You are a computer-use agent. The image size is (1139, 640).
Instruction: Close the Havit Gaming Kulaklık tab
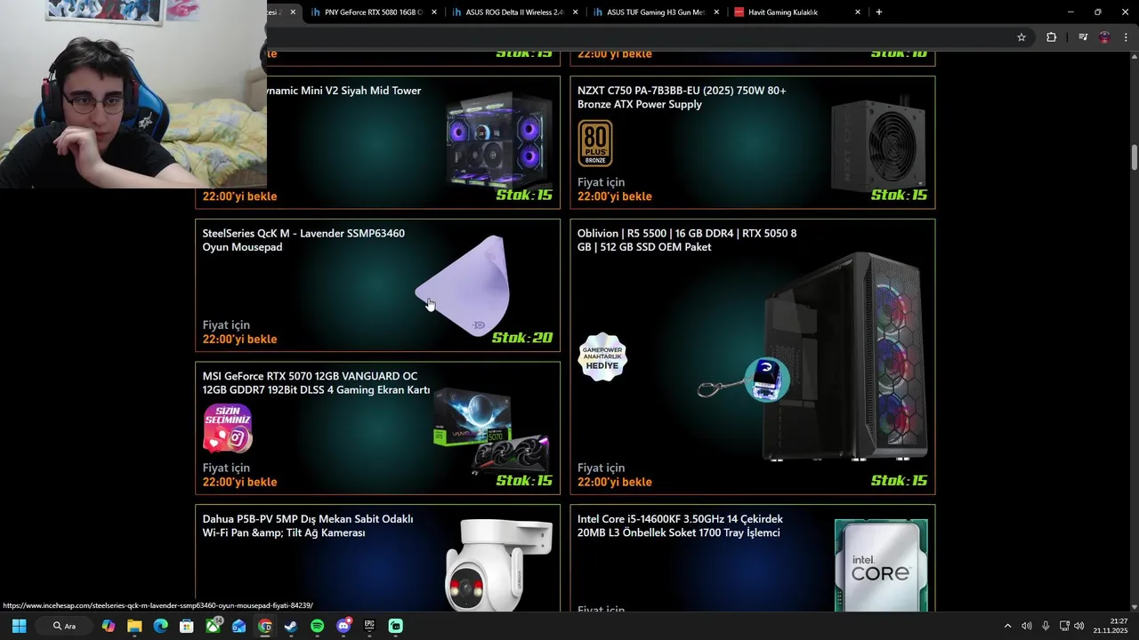click(x=858, y=12)
